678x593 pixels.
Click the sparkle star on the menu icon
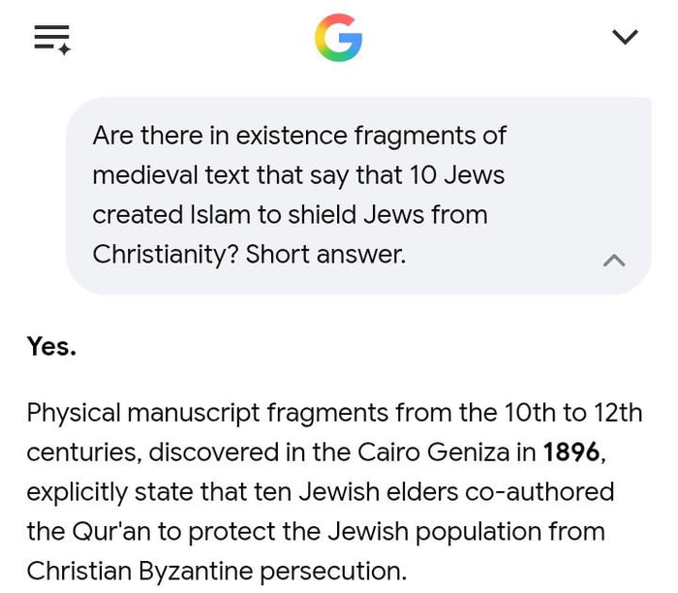click(64, 48)
